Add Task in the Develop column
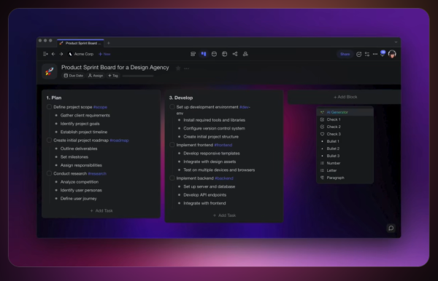The height and width of the screenshot is (281, 438). tap(224, 215)
